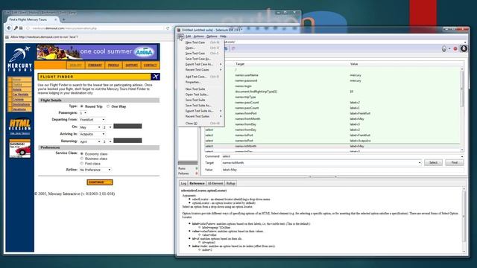This screenshot has height=268, width=477.
Task: Click the Continue button on the flight form
Action: point(99,182)
